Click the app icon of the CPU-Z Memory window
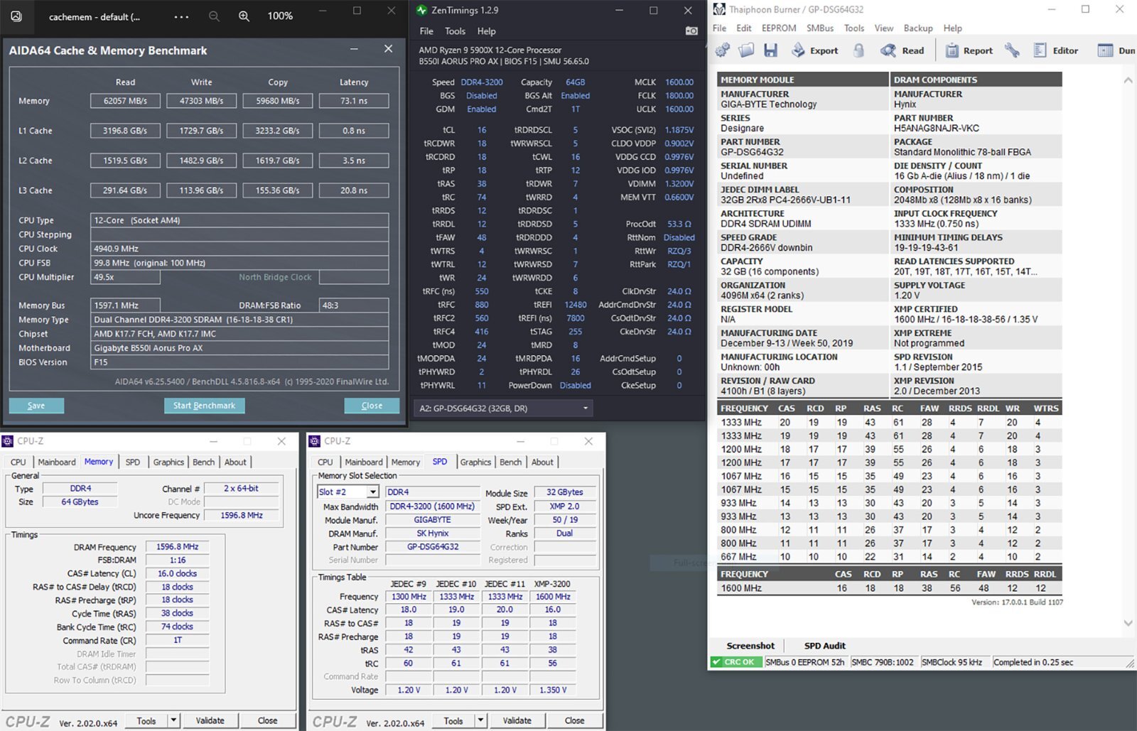Image resolution: width=1137 pixels, height=731 pixels. [8, 441]
